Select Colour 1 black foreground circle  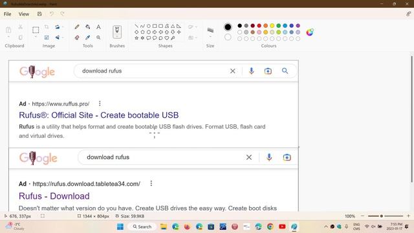pyautogui.click(x=228, y=27)
